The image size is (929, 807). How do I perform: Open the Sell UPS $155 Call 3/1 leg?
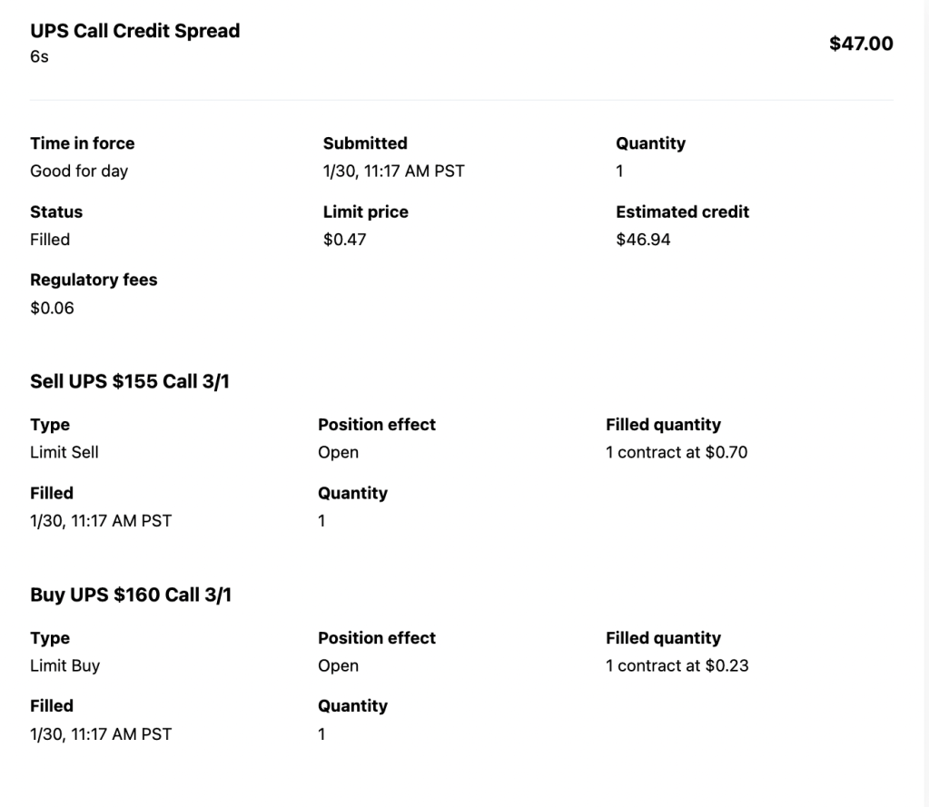point(130,381)
